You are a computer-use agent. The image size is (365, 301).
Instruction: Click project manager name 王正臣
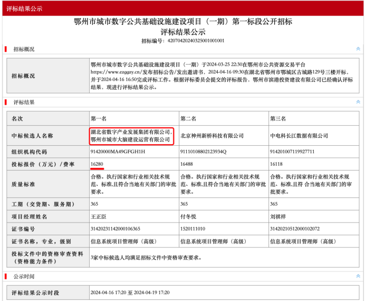(x=98, y=217)
